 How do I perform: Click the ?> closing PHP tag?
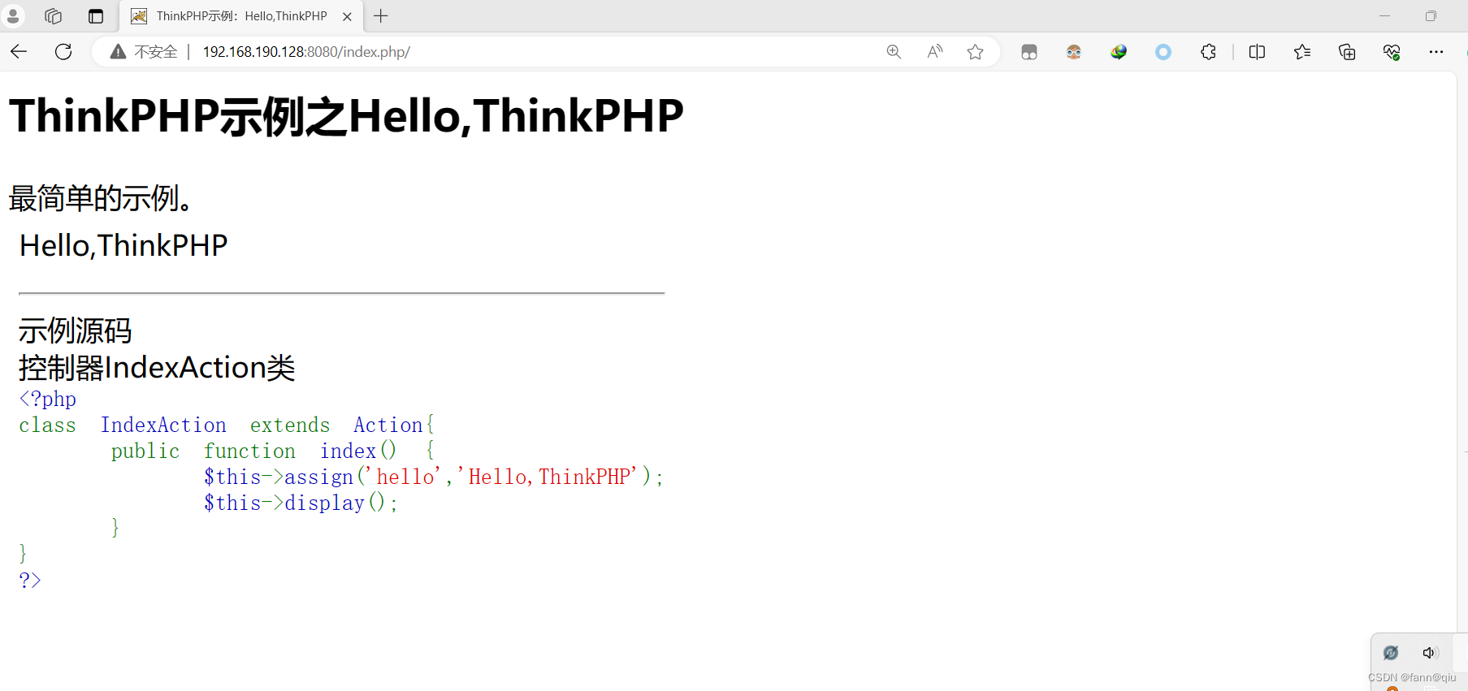(30, 580)
